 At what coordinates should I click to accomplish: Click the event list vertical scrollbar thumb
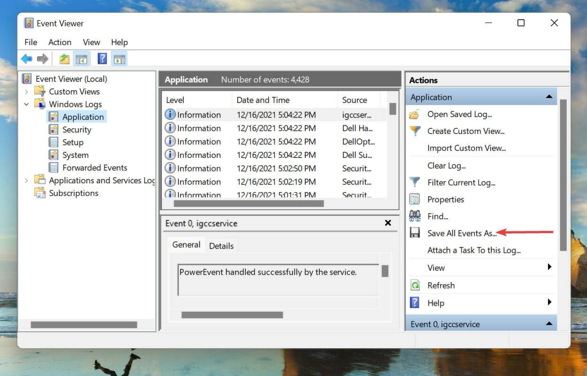click(x=393, y=109)
